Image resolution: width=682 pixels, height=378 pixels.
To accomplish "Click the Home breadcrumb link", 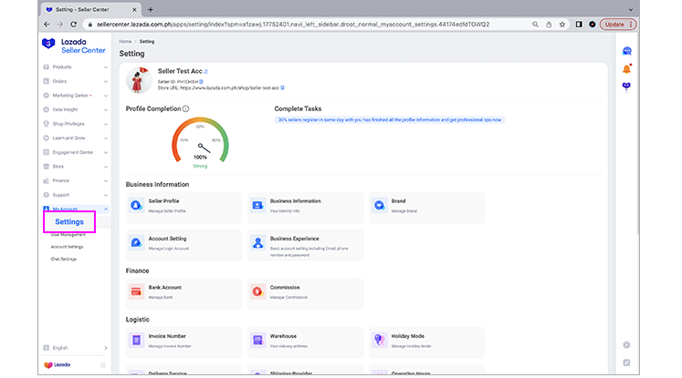I will (x=125, y=42).
